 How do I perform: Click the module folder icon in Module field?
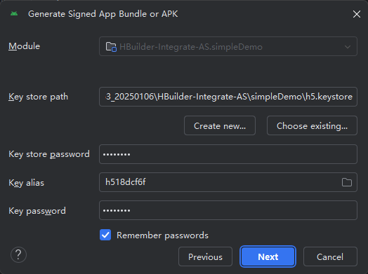(111, 47)
